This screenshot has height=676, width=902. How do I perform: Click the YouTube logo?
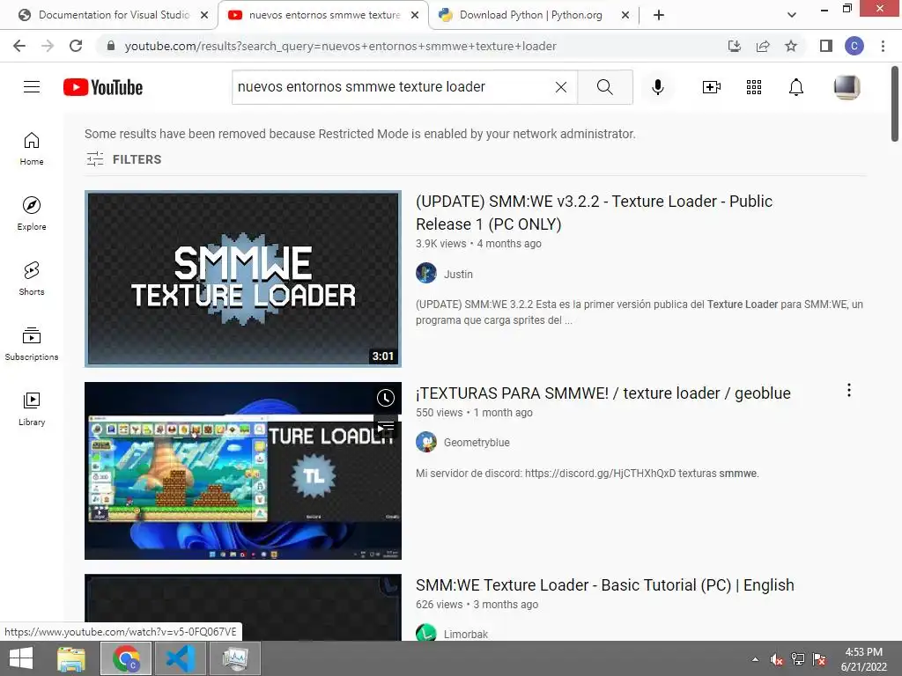coord(103,87)
